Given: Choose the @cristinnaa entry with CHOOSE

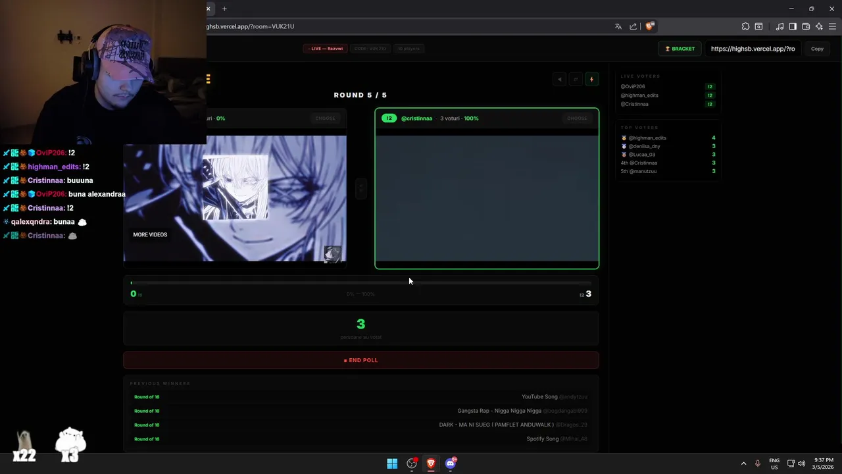Looking at the screenshot, I should tap(577, 118).
